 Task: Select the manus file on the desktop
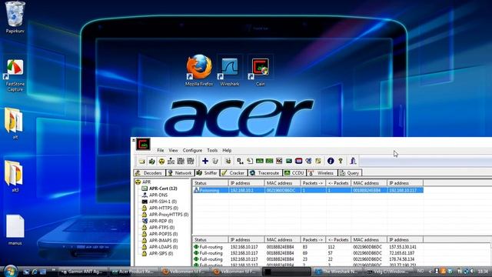point(15,230)
